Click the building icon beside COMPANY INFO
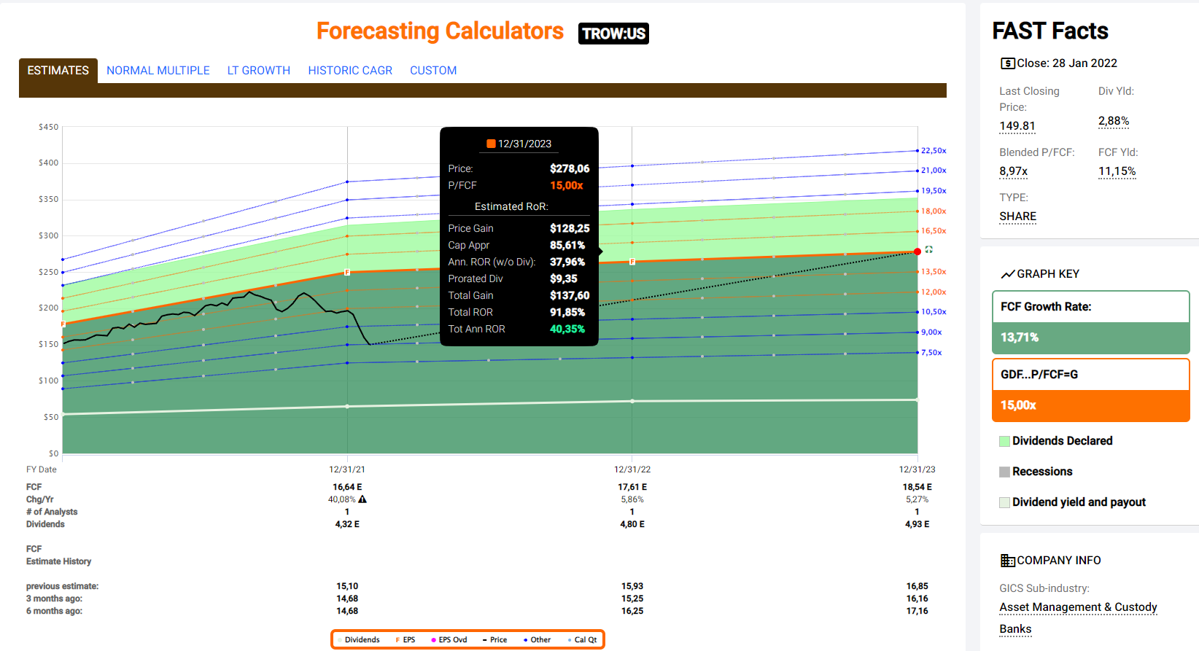 point(1007,561)
